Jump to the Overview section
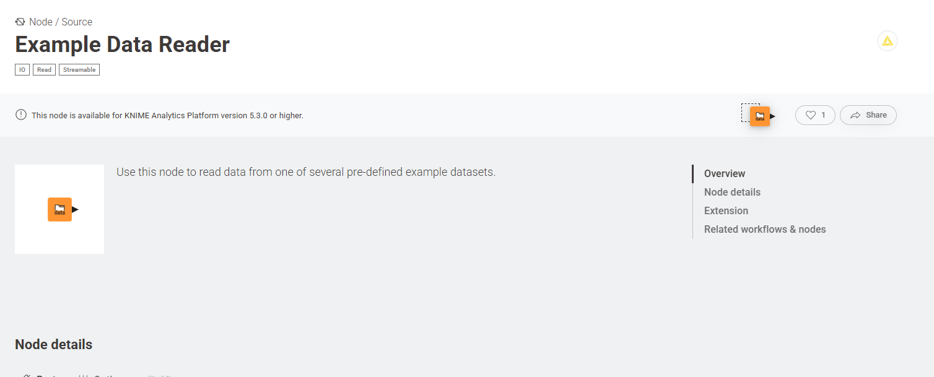 (x=725, y=174)
